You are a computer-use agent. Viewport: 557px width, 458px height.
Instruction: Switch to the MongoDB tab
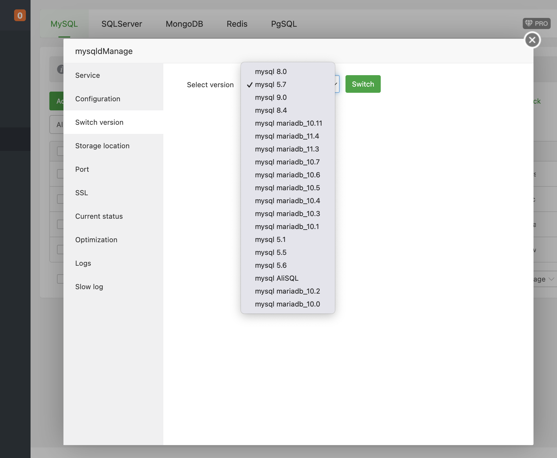184,24
